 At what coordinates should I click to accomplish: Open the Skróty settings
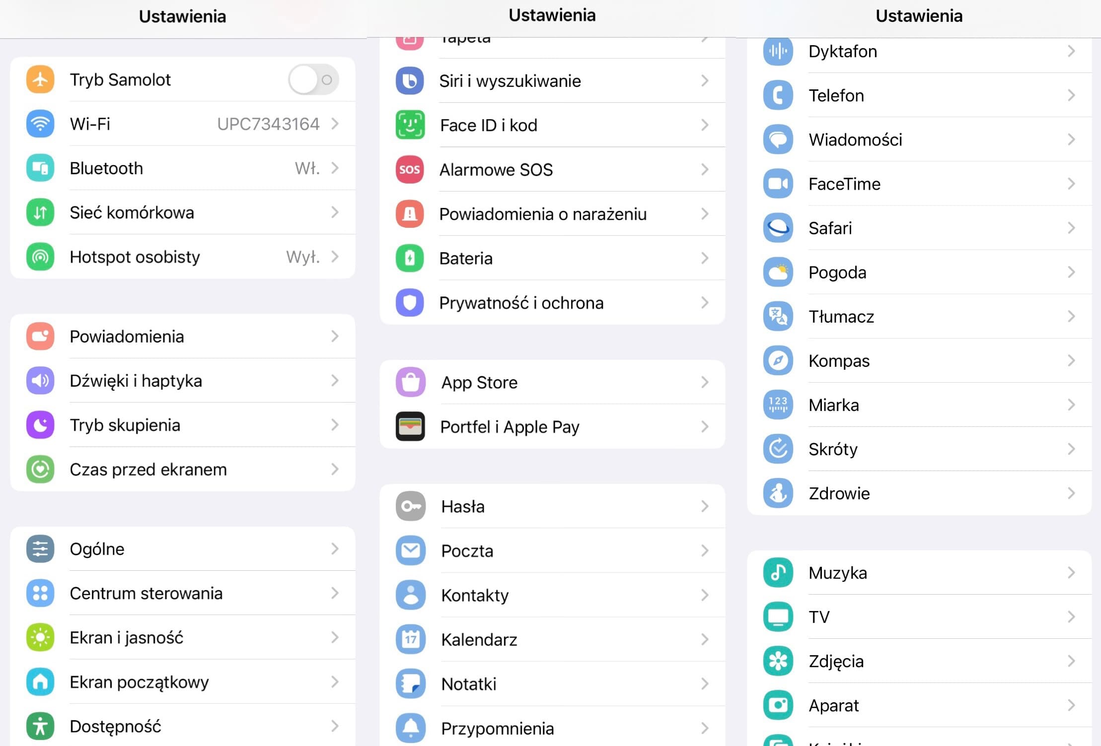pos(919,449)
